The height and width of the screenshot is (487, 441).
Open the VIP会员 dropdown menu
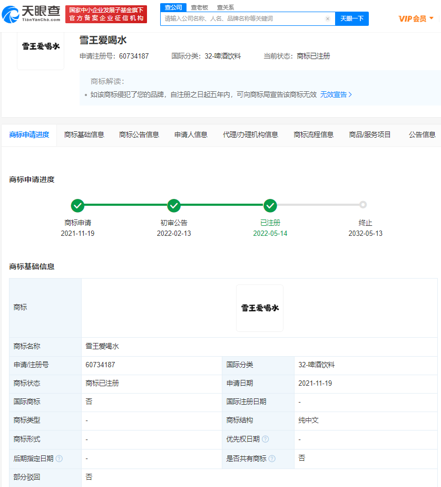pyautogui.click(x=416, y=18)
